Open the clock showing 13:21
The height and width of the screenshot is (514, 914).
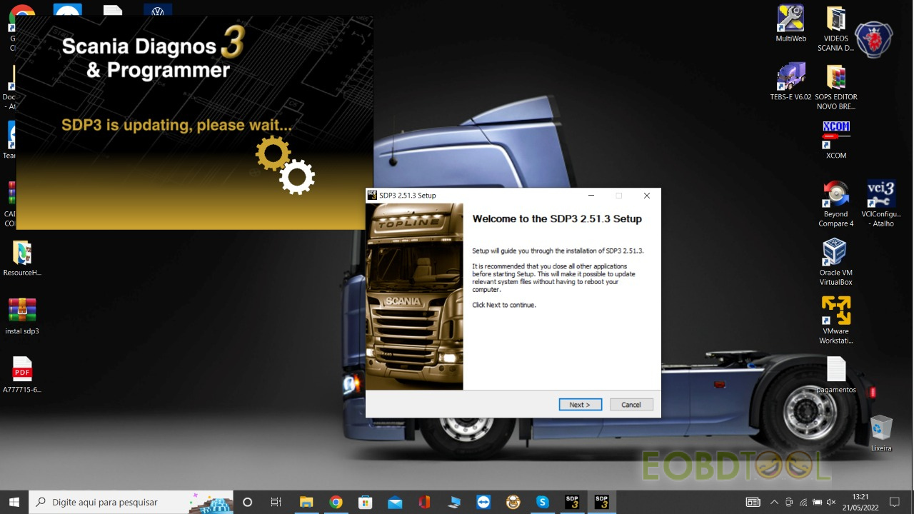click(x=860, y=502)
